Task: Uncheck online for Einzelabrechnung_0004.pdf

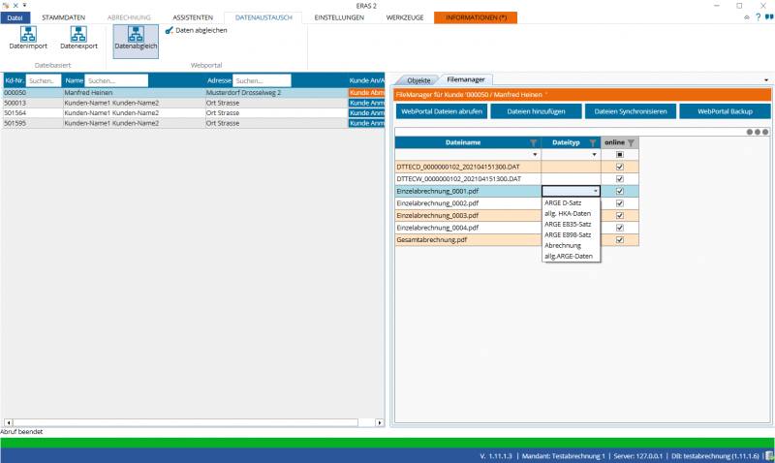Action: [620, 228]
